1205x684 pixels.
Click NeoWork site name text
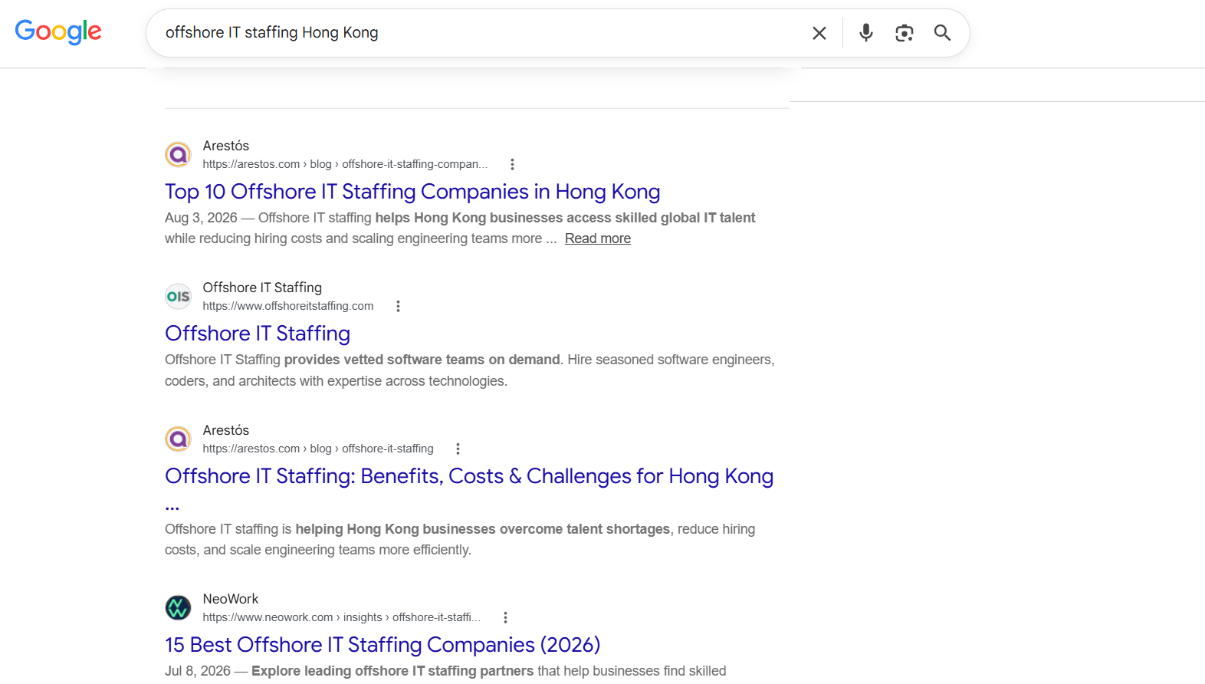coord(231,599)
